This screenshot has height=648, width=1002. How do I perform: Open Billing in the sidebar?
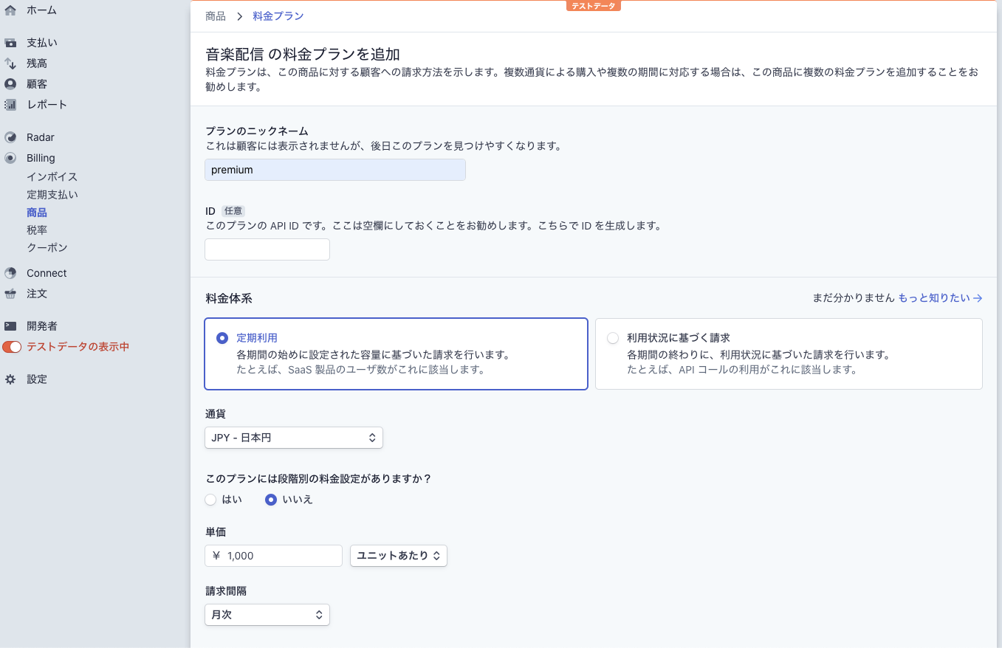41,158
